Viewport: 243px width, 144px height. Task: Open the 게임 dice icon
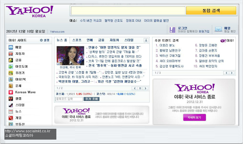[x=11, y=118]
